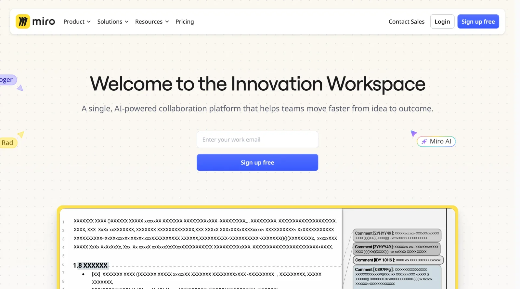
Task: Open the Contact Sales link
Action: [x=406, y=21]
